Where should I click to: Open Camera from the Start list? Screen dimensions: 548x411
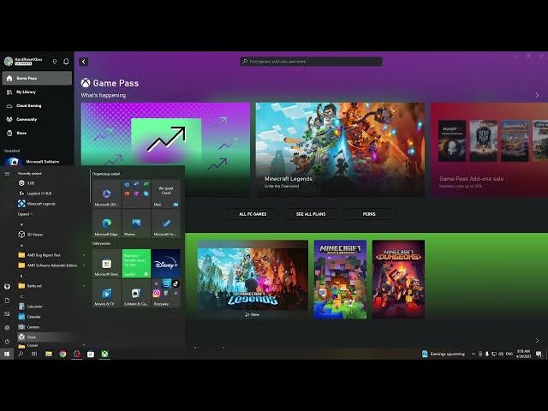pos(51,327)
